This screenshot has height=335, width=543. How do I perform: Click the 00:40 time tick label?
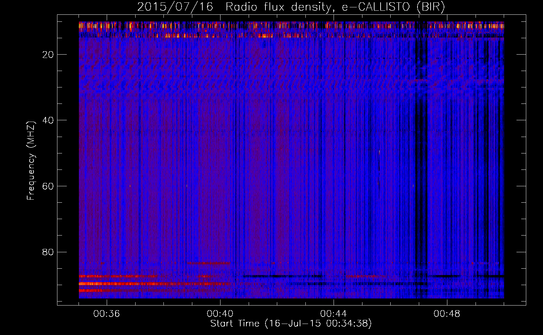[220, 314]
